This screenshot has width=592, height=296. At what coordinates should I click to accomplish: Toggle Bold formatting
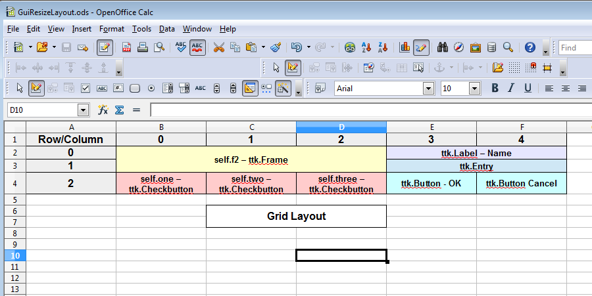495,88
